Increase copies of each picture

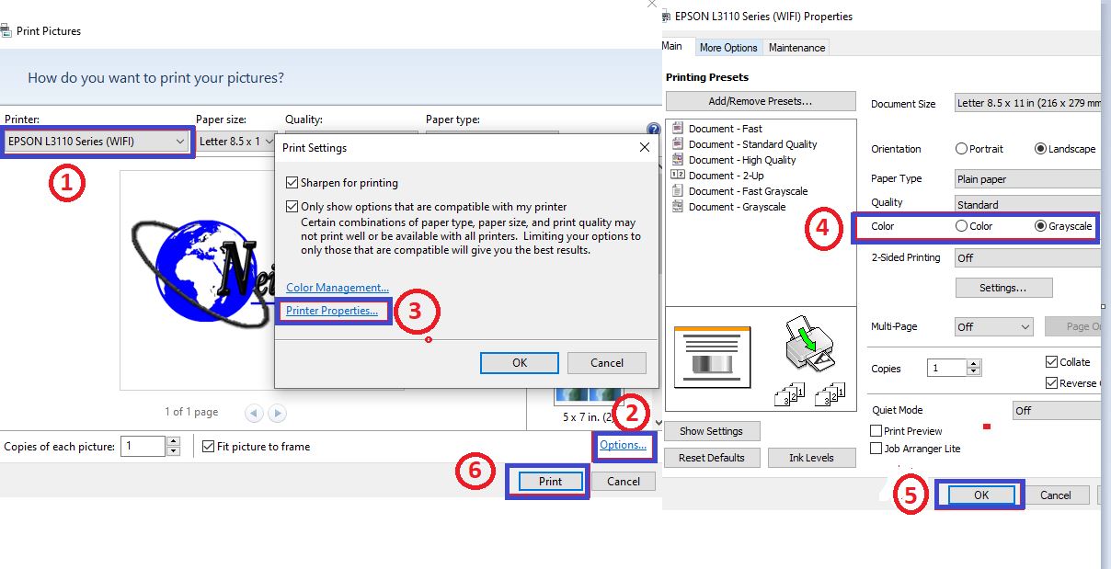coord(174,442)
